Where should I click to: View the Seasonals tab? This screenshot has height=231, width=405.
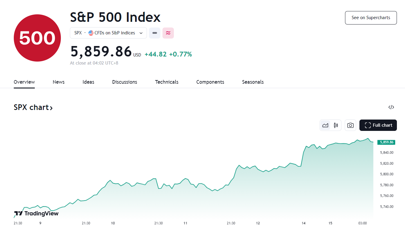253,82
